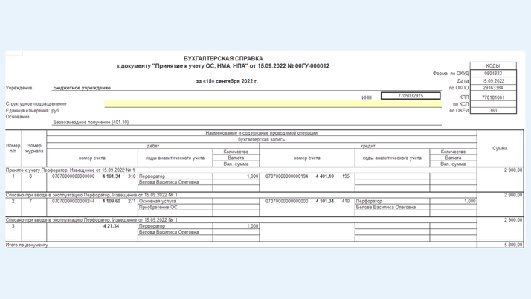Select the account code '4 109.60'

point(112,201)
